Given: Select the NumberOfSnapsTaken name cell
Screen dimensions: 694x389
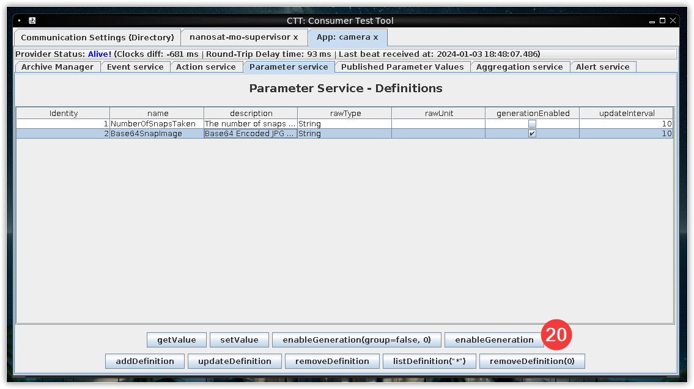Looking at the screenshot, I should pos(157,123).
